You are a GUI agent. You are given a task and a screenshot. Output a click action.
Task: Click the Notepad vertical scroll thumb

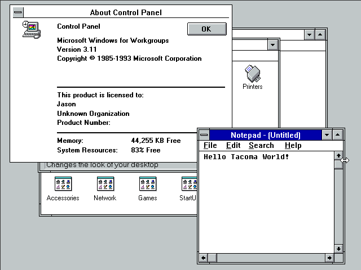coord(338,164)
